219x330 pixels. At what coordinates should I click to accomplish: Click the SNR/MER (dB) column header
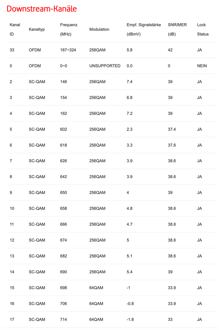click(x=177, y=29)
